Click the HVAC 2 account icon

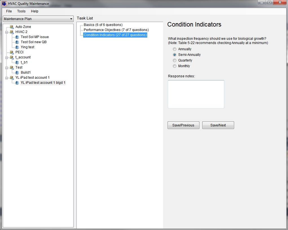click(x=12, y=32)
